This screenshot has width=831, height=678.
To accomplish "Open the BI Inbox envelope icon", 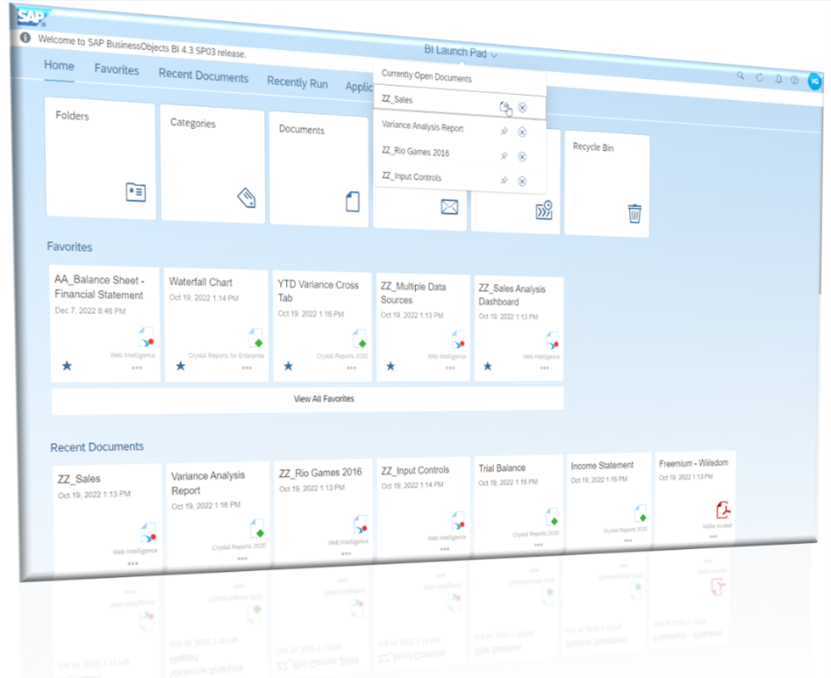I will coord(449,207).
